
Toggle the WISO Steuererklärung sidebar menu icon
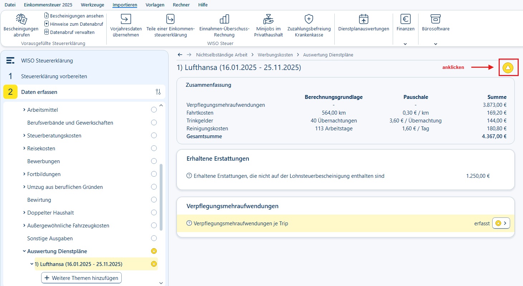(x=10, y=60)
